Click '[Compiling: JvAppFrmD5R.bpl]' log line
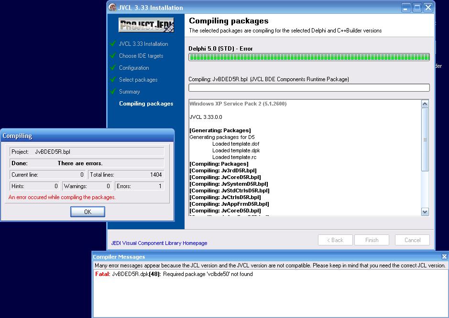This screenshot has width=449, height=318. (229, 204)
